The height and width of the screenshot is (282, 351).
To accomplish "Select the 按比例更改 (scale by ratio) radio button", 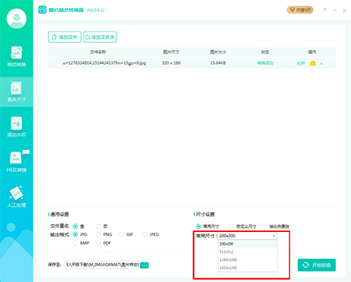I will pos(264,227).
